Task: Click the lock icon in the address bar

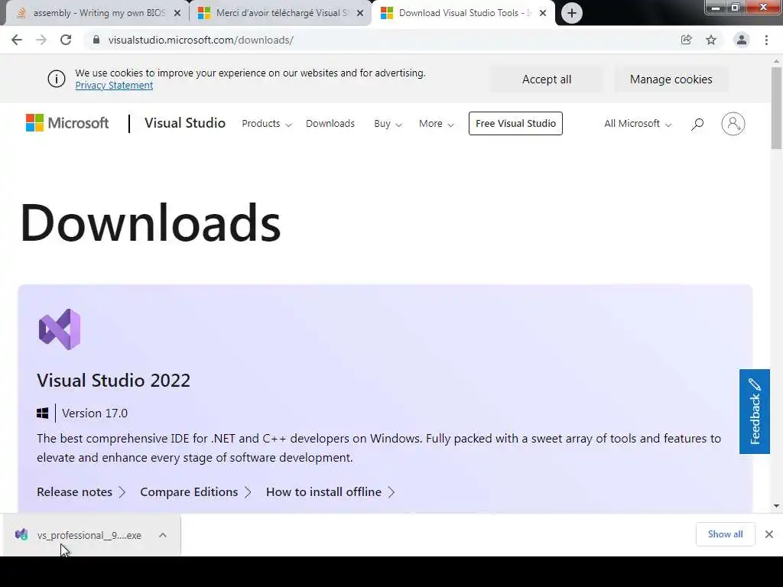Action: [96, 40]
